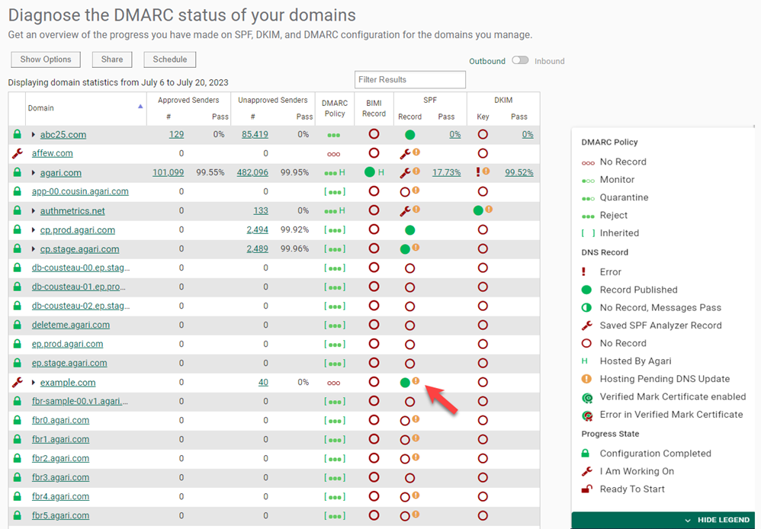Click the green BIMI record icon for agari.com

coord(370,172)
